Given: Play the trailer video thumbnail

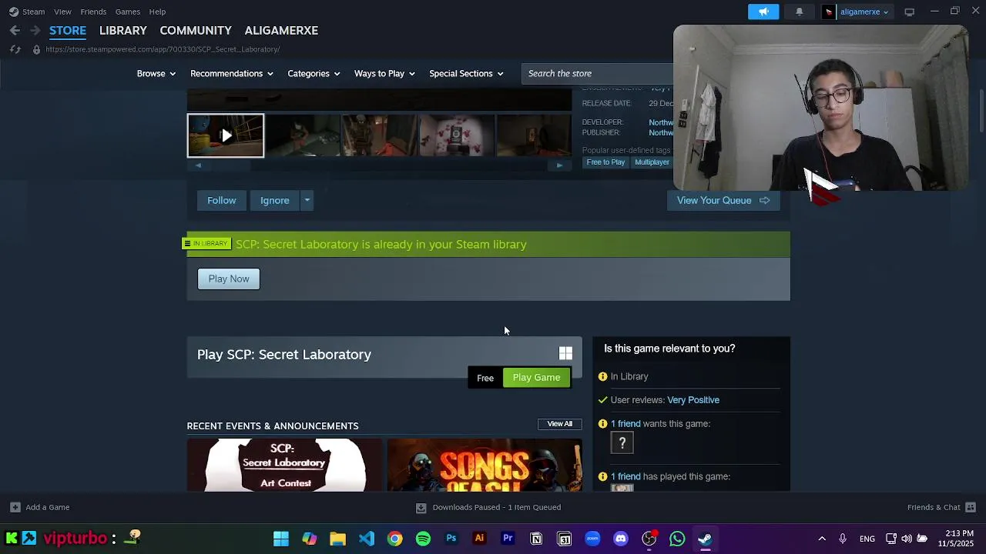Looking at the screenshot, I should tap(226, 135).
